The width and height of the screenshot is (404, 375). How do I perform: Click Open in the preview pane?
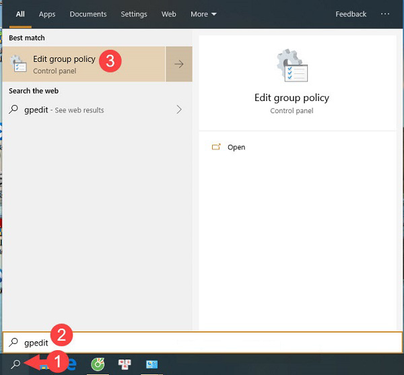pos(236,147)
